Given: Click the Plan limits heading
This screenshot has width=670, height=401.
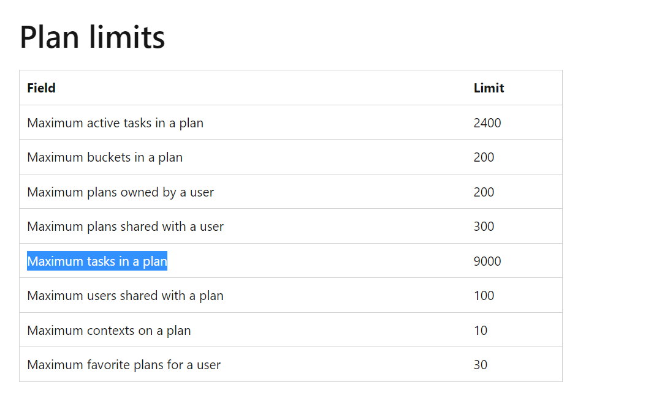Looking at the screenshot, I should pos(93,37).
